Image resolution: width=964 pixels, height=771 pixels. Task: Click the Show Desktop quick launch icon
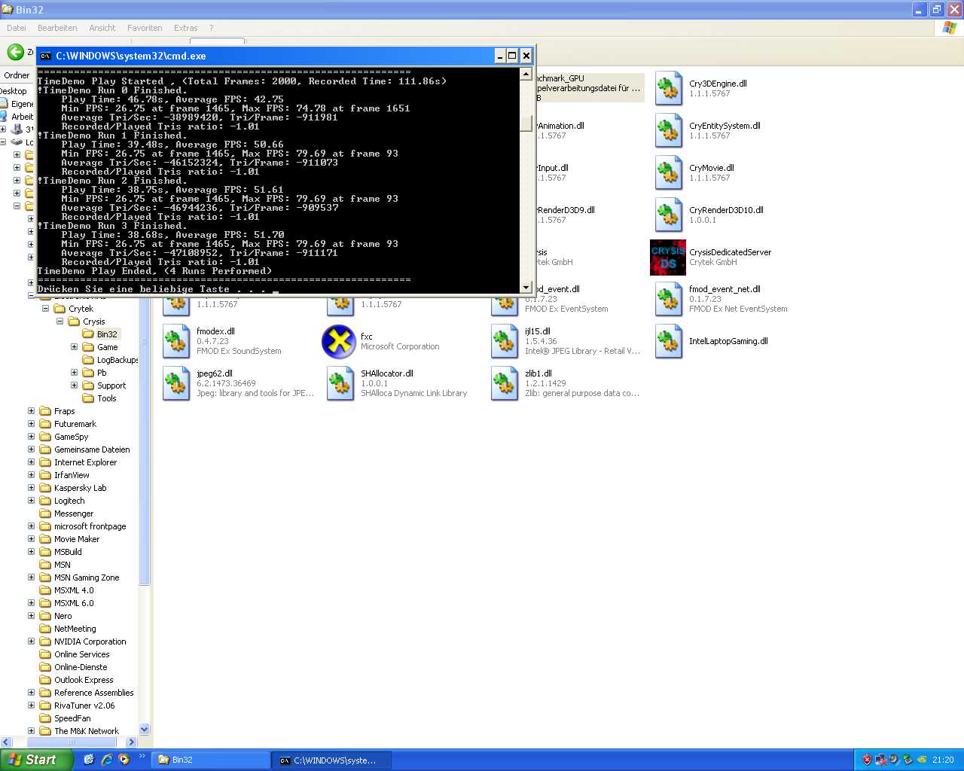pyautogui.click(x=89, y=760)
